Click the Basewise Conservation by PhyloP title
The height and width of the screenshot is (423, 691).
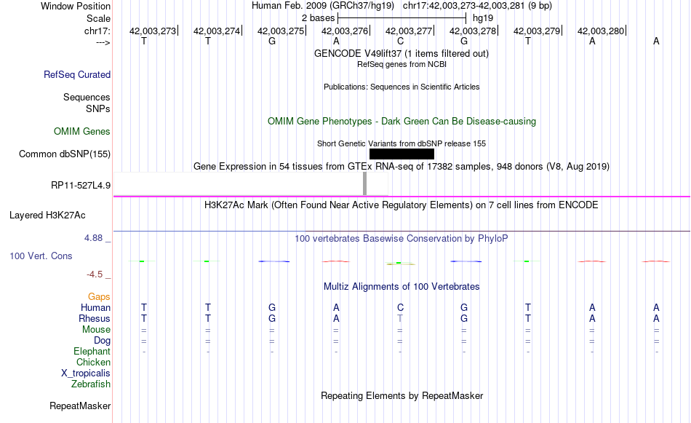click(x=401, y=239)
